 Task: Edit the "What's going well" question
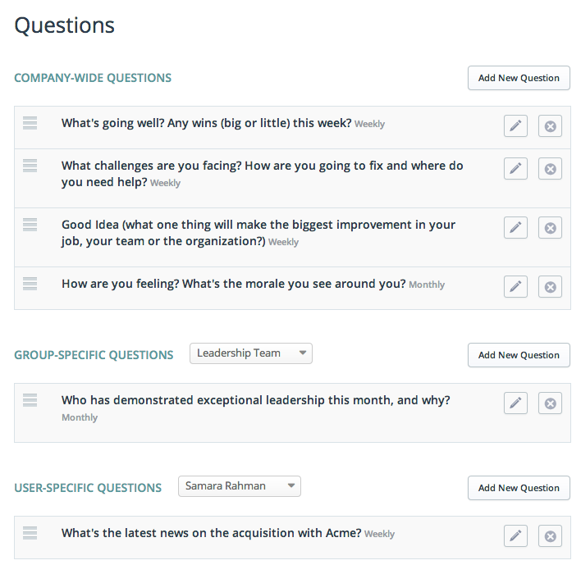click(x=515, y=126)
